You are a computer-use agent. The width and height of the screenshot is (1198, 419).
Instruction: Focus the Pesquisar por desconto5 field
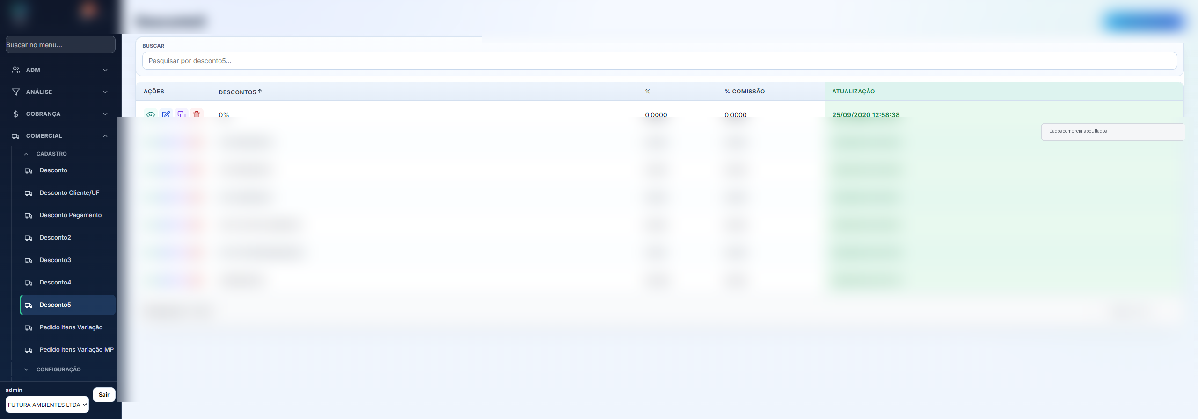point(659,61)
